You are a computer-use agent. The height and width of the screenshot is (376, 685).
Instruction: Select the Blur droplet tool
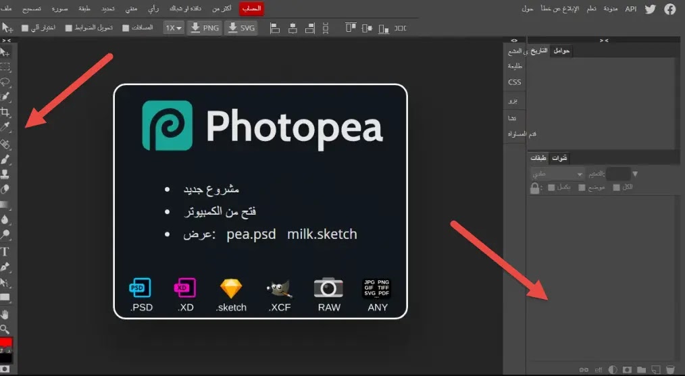coord(5,219)
